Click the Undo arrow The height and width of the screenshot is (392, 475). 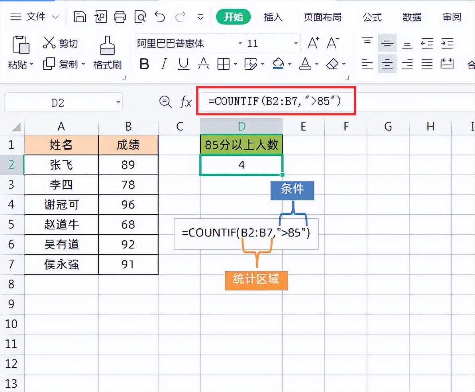click(x=160, y=17)
